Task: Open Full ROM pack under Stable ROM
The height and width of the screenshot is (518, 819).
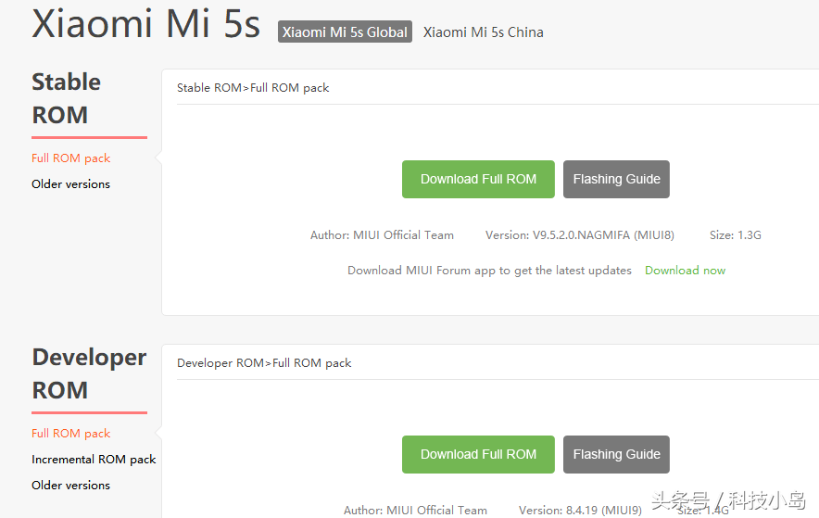Action: tap(70, 158)
